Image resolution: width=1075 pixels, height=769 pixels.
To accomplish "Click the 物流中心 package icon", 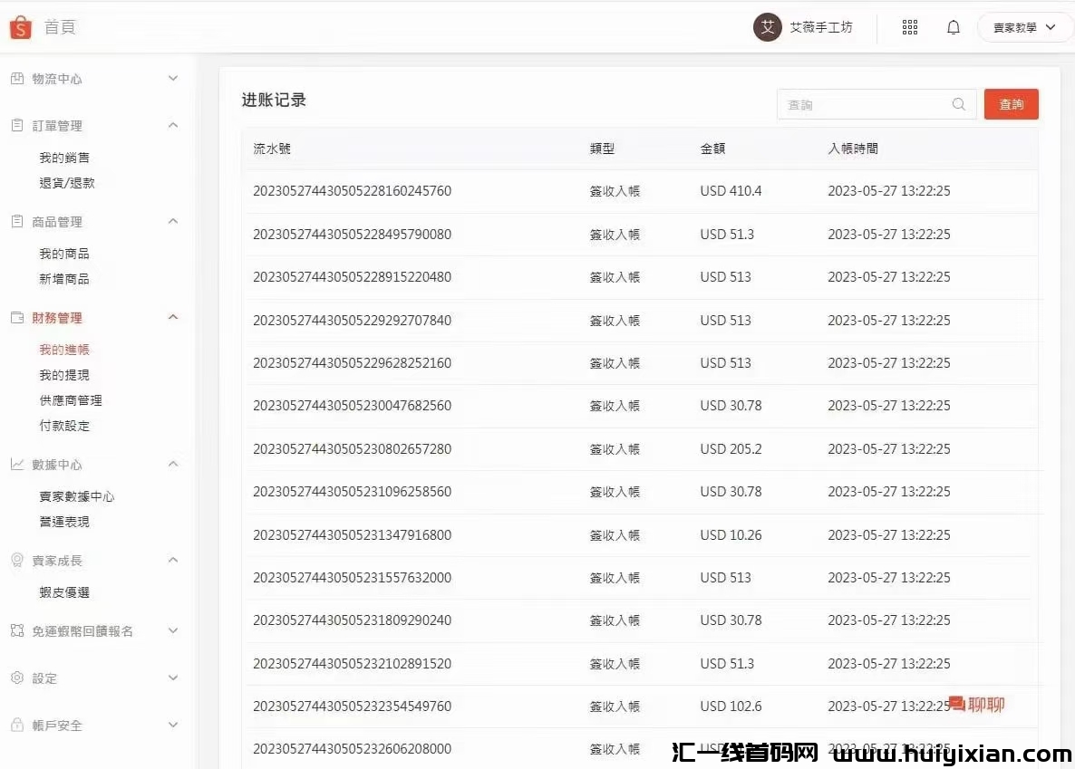I will pyautogui.click(x=17, y=79).
